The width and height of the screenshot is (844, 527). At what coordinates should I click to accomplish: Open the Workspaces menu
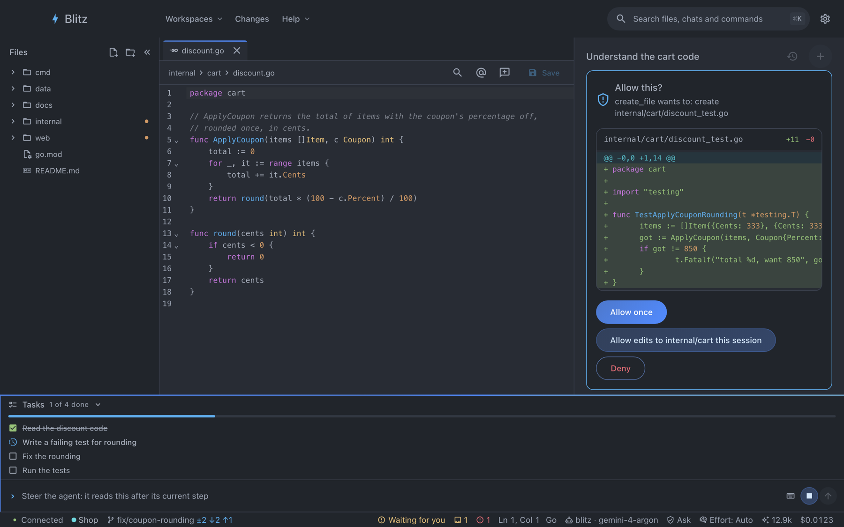tap(194, 19)
